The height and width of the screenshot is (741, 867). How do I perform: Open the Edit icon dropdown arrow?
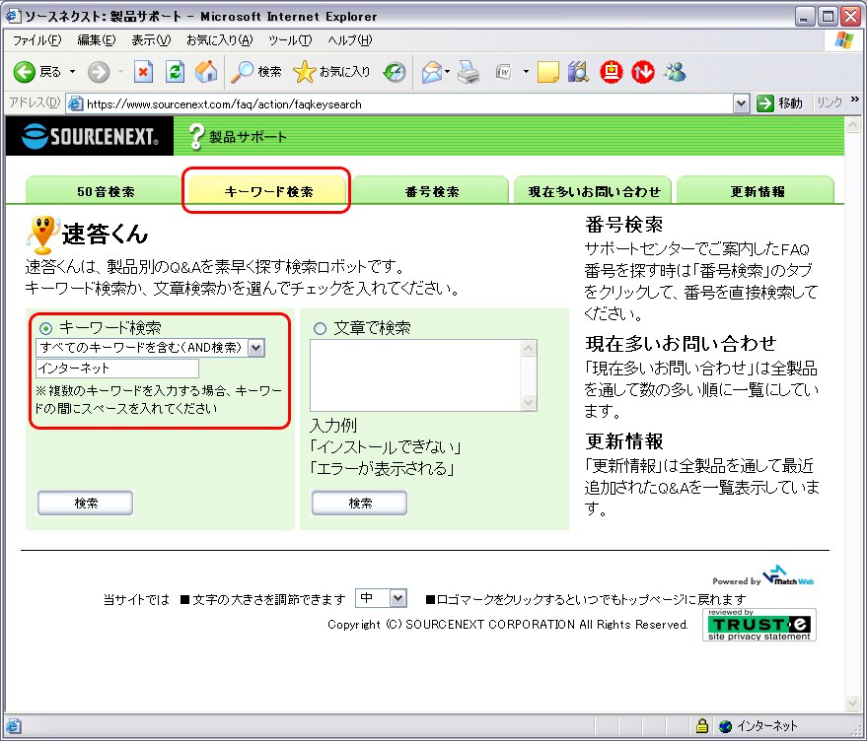point(526,72)
